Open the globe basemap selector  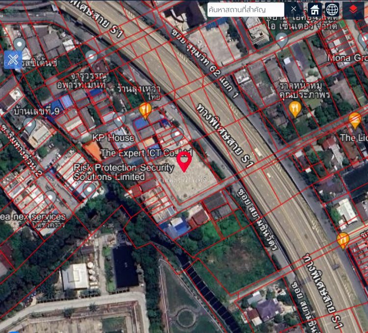click(332, 9)
